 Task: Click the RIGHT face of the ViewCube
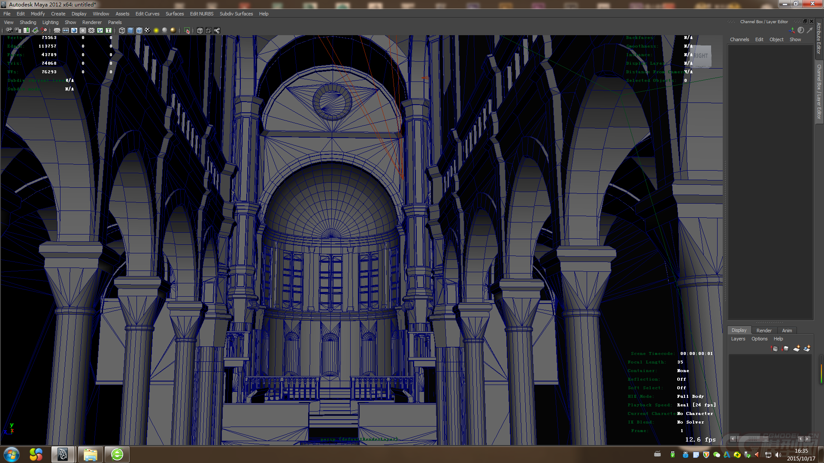click(701, 56)
